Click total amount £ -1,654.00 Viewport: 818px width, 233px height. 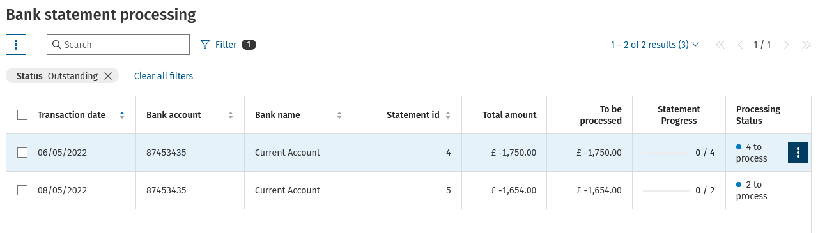[514, 190]
